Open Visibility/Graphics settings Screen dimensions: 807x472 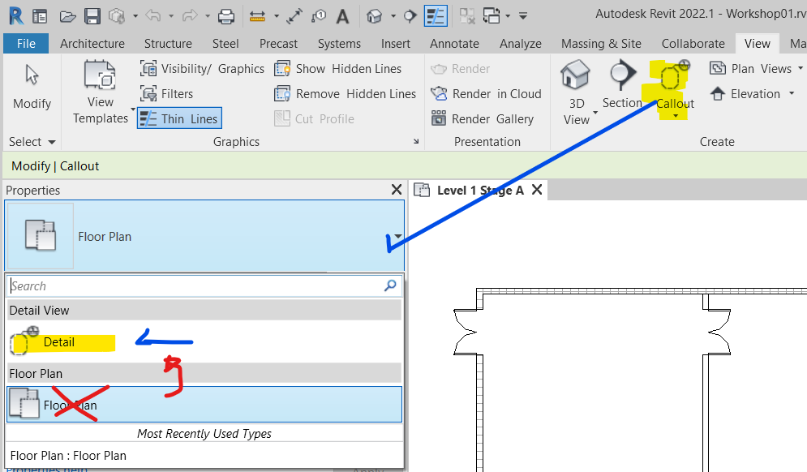[202, 68]
